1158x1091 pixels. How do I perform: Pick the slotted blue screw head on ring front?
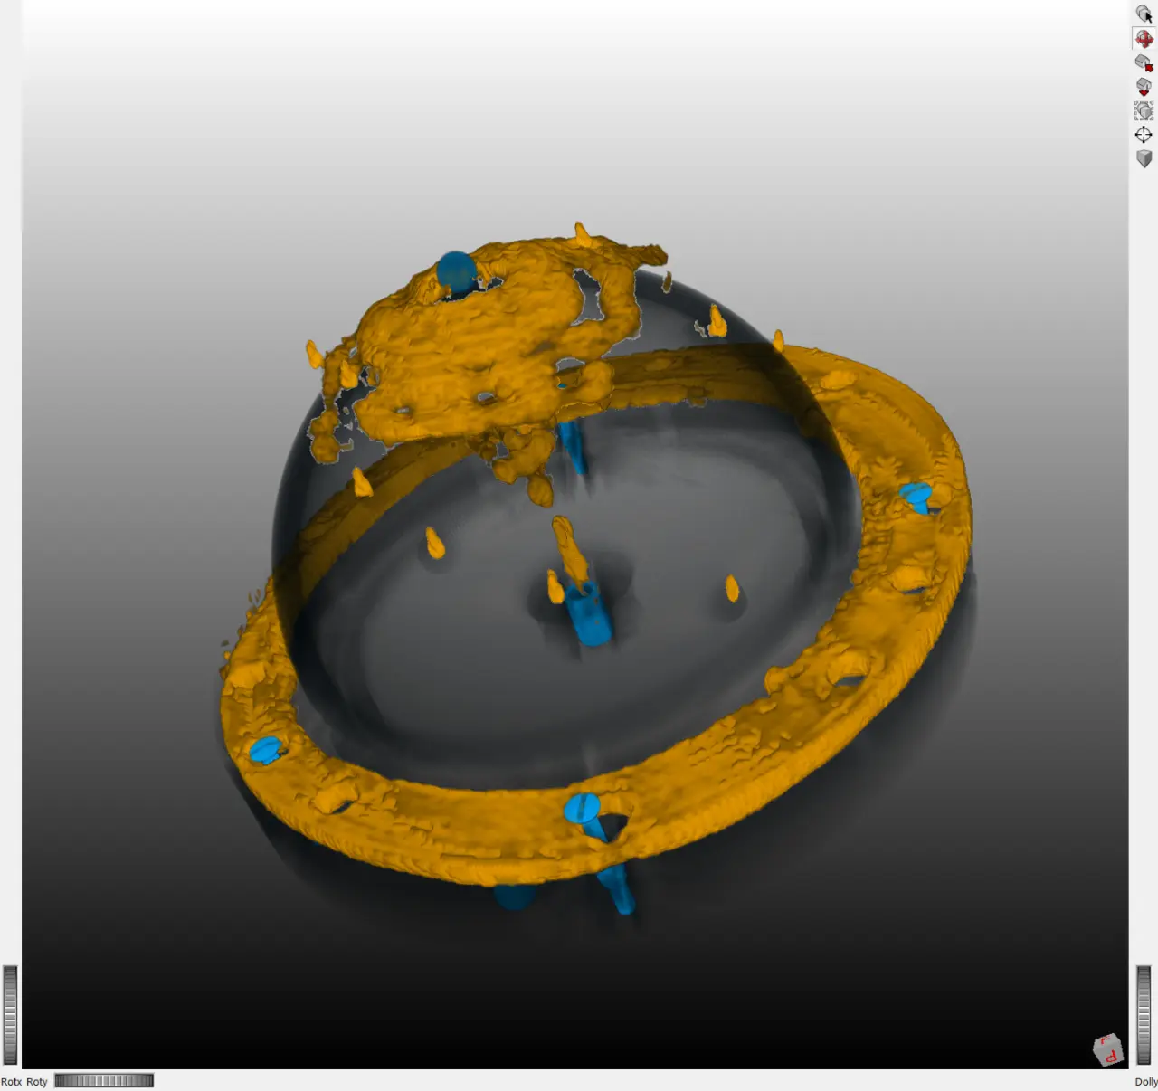tap(582, 808)
